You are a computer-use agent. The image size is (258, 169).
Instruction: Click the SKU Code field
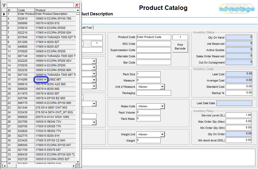click(x=154, y=44)
